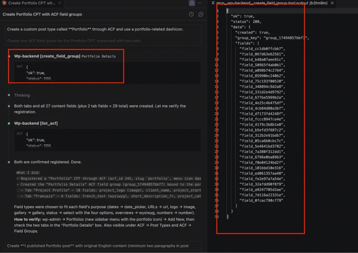Viewport: 358px width, 253px height.
Task: Click line with "group_key": "group_17494857bbf7"
Action: tap(272, 38)
